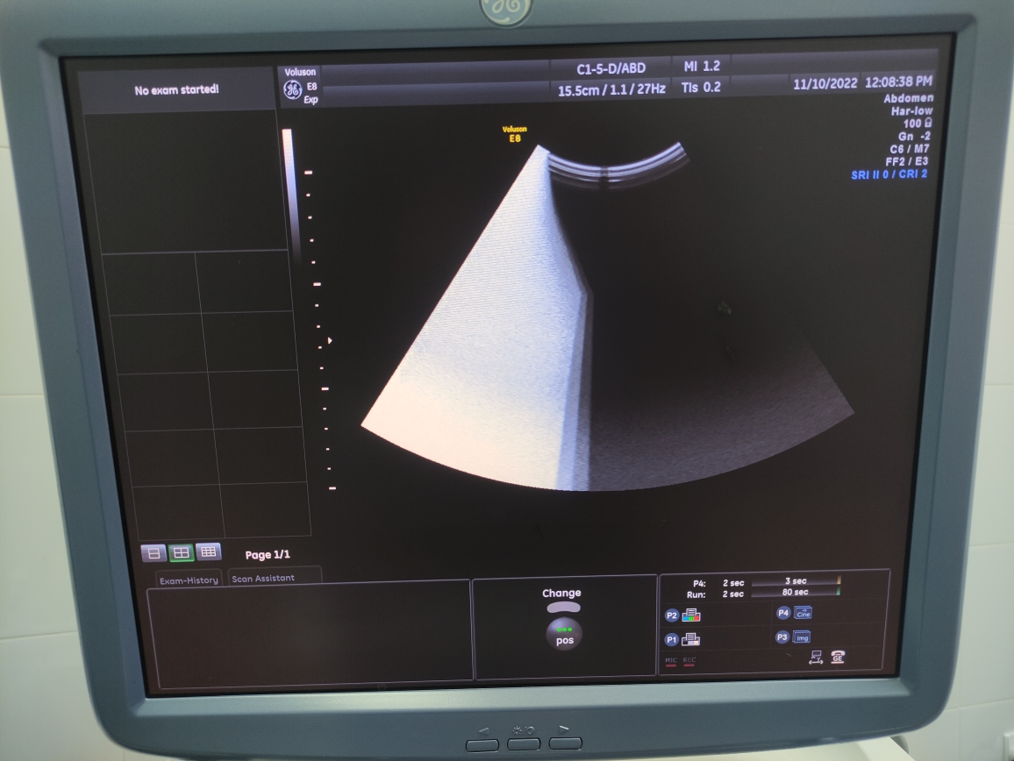Click the REC indicator
The width and height of the screenshot is (1014, 761).
pos(689,660)
